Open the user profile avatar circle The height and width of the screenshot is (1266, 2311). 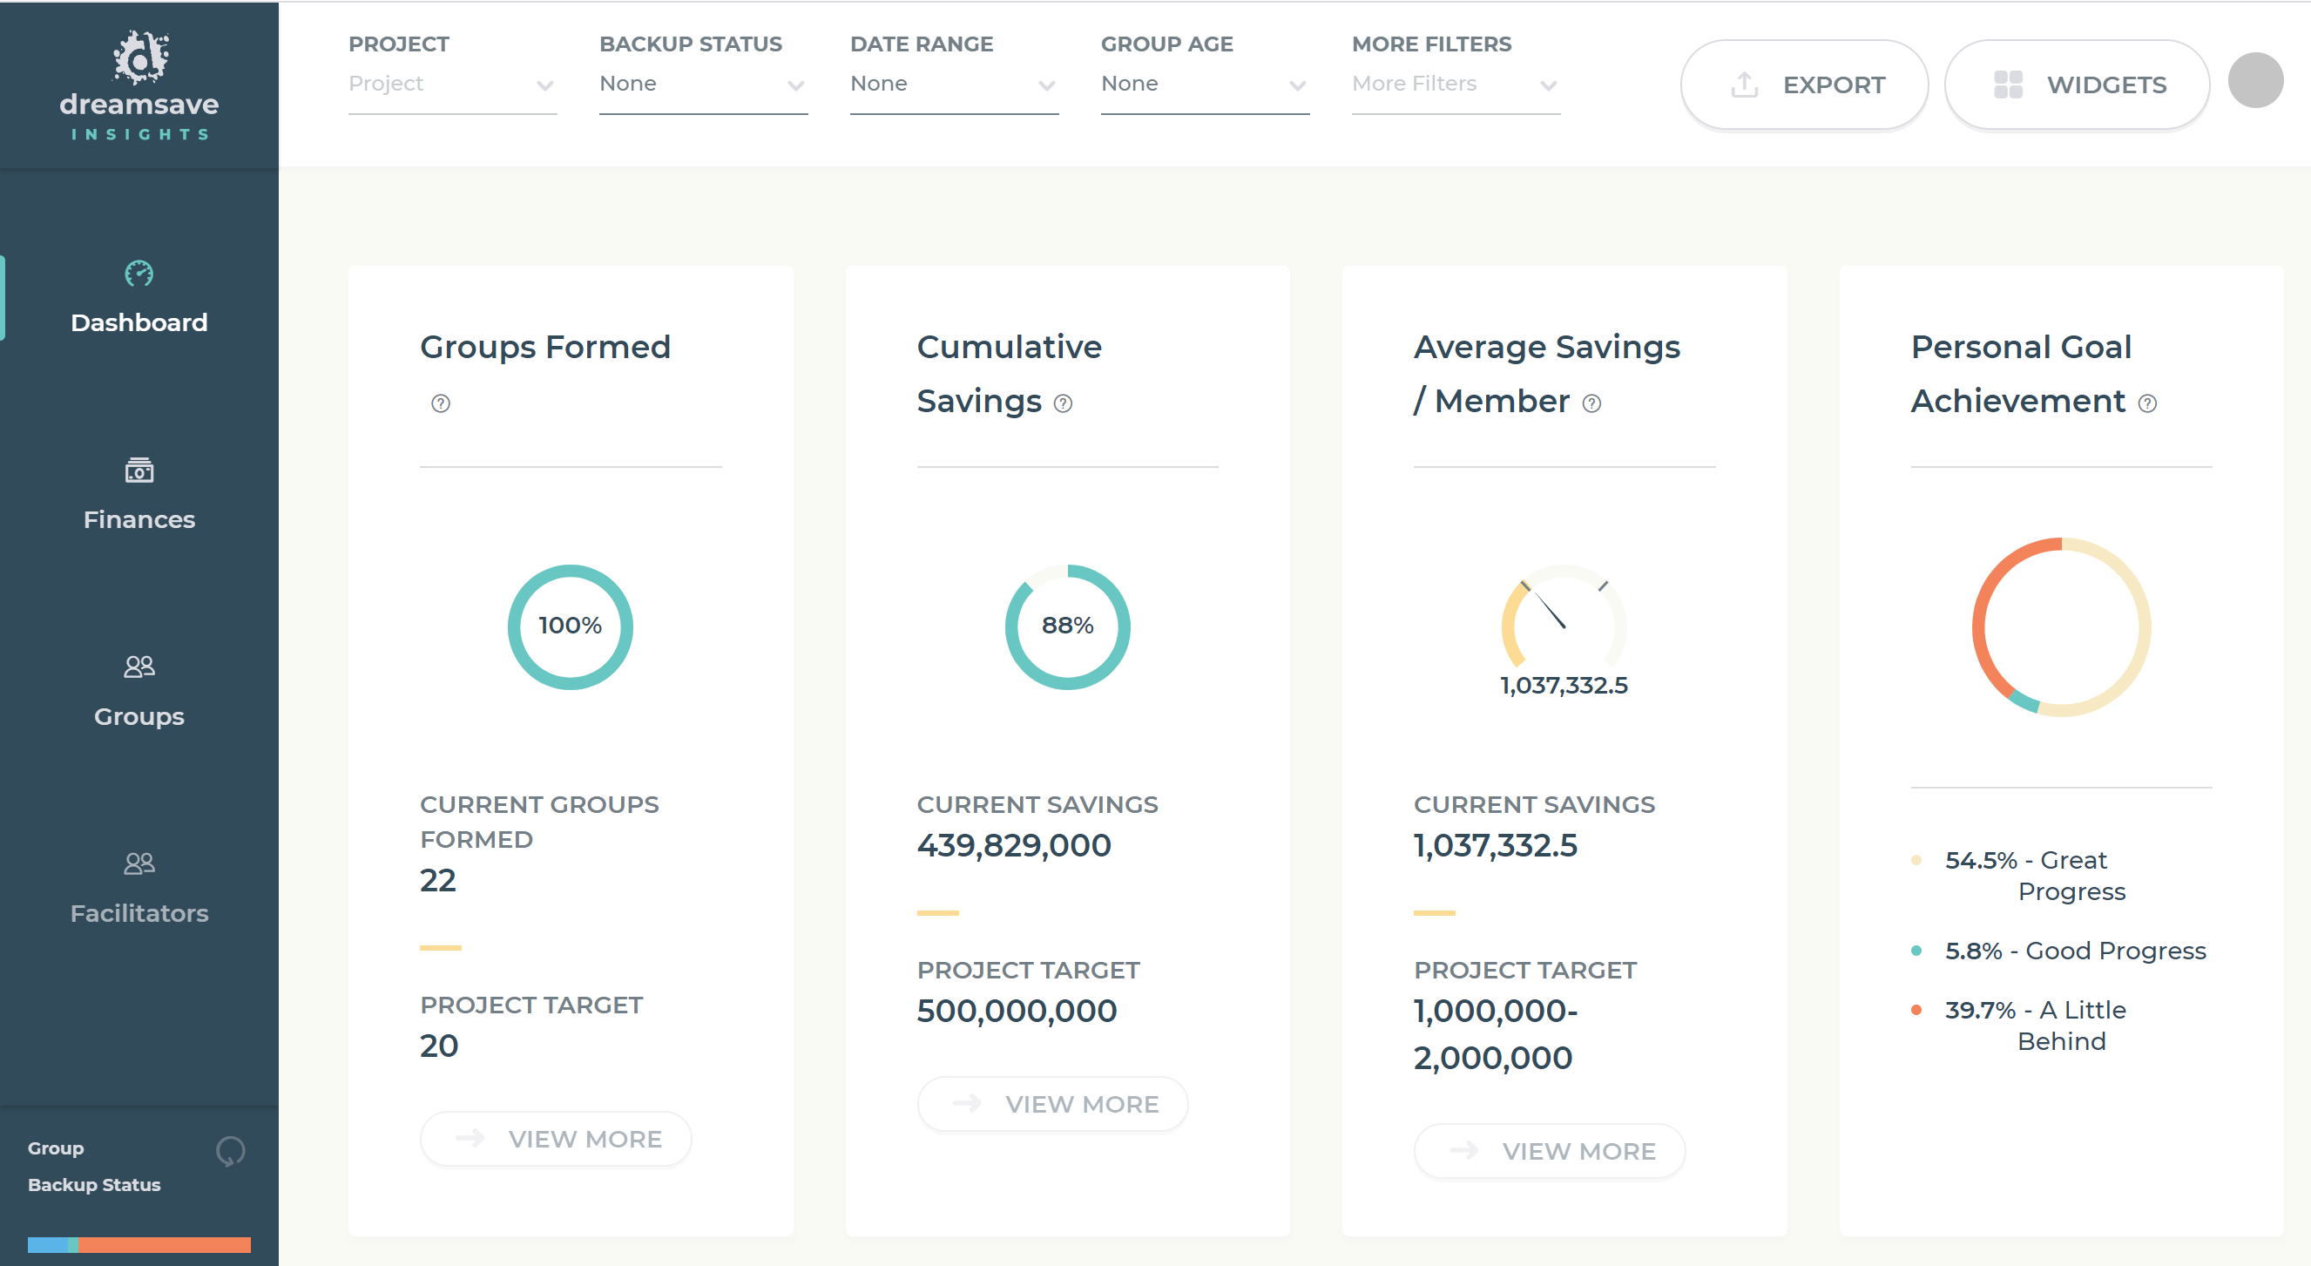2254,80
